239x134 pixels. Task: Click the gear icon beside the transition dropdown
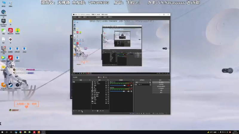point(150,82)
